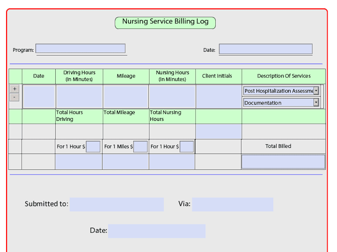Click the Submitted to input field
Screen dimensions: 337x252
tap(117, 204)
